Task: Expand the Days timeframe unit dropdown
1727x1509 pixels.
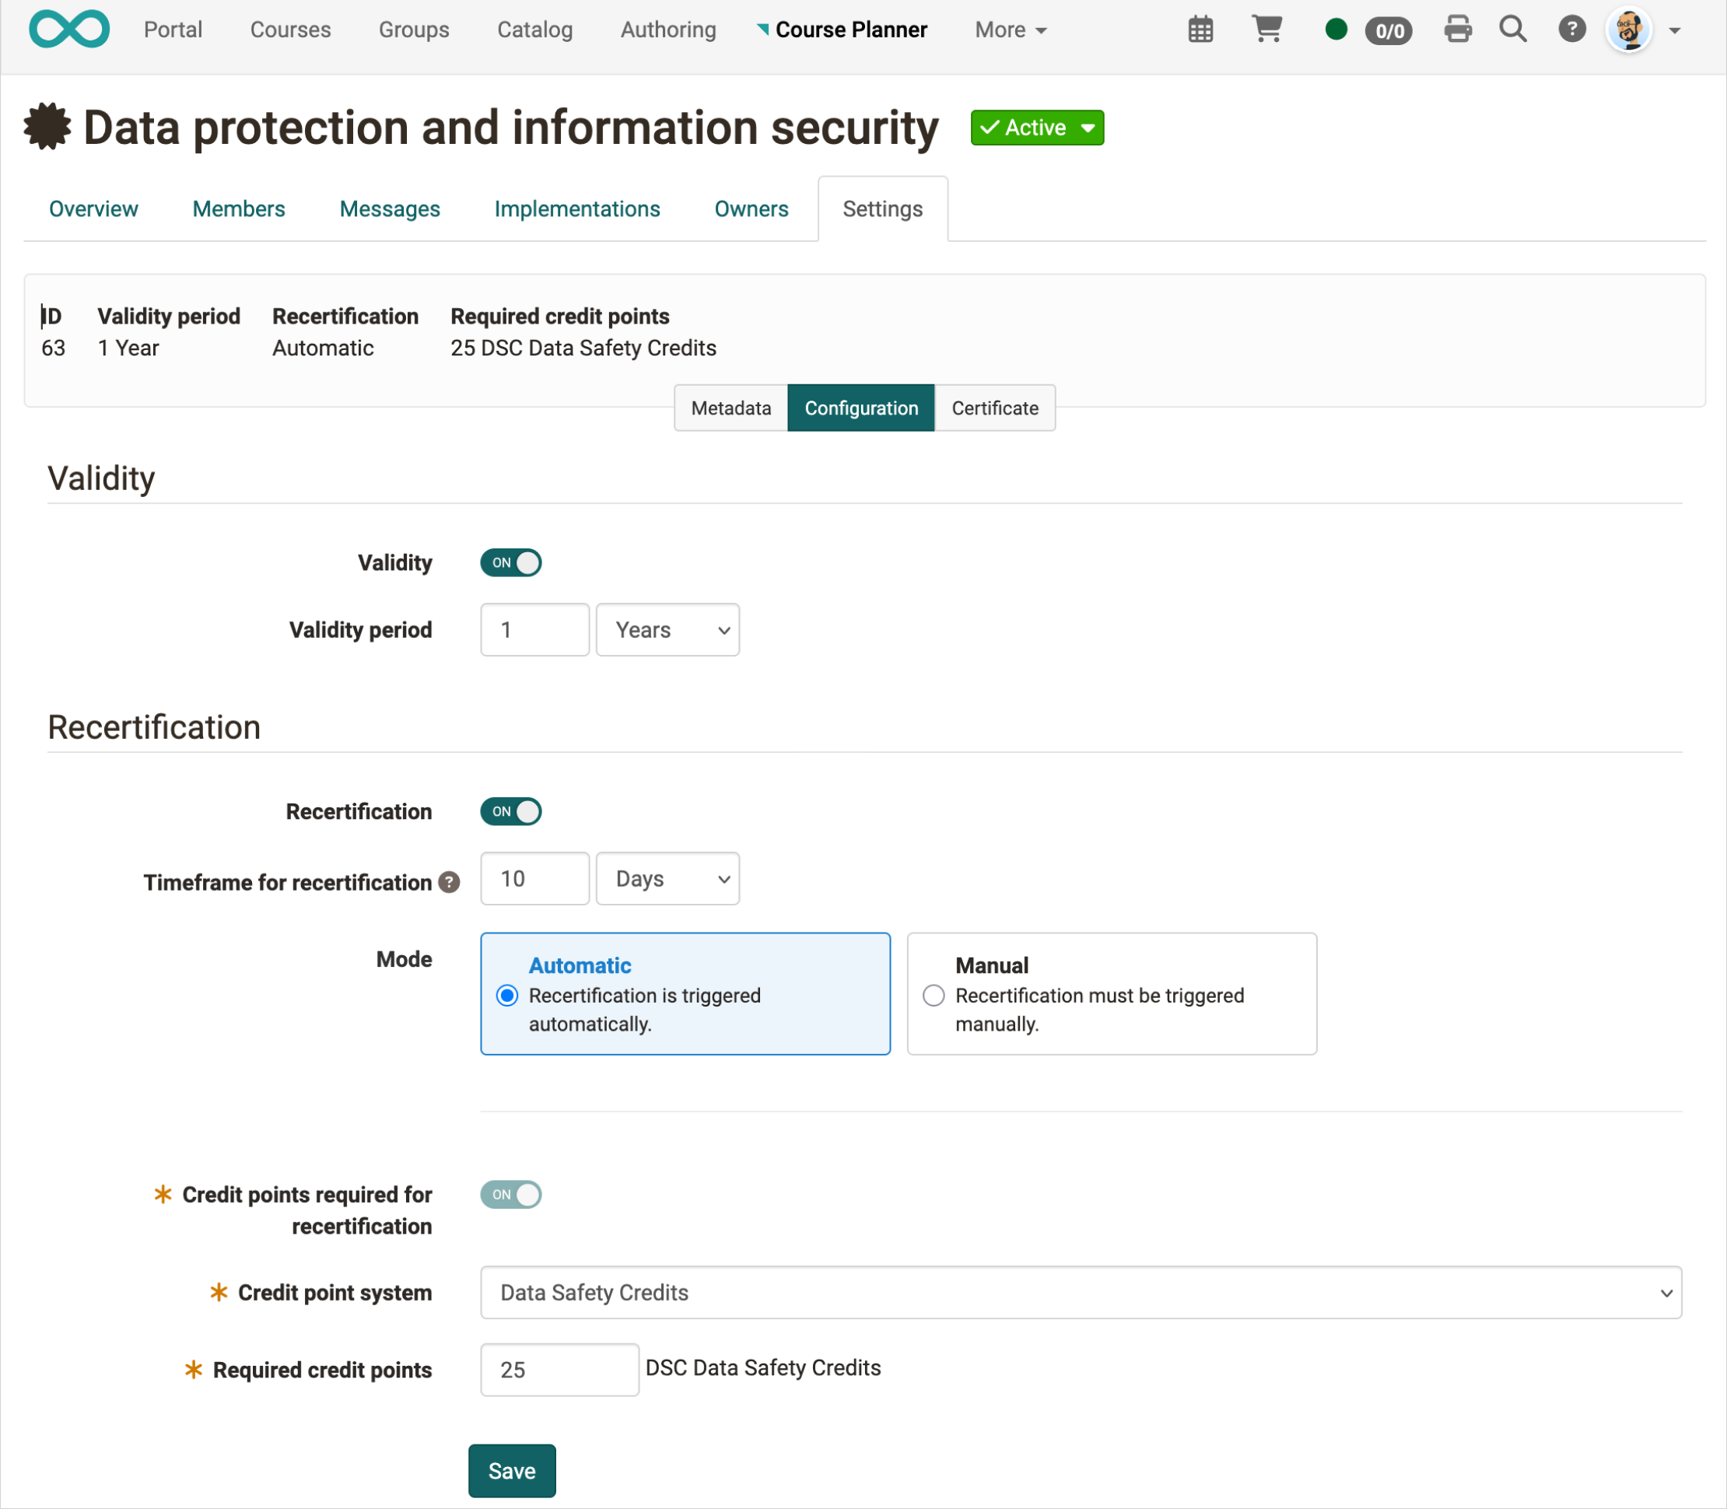Action: point(667,879)
